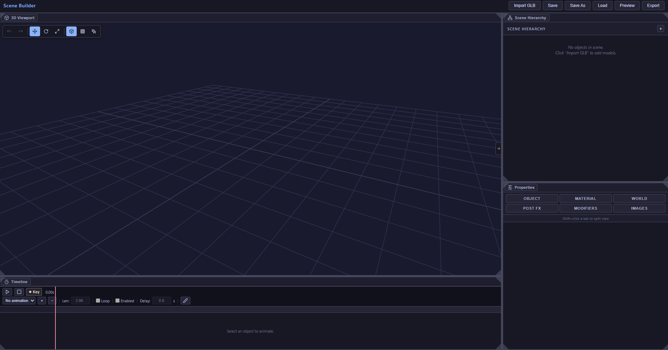Remove animation with timeline minus button

(x=52, y=301)
